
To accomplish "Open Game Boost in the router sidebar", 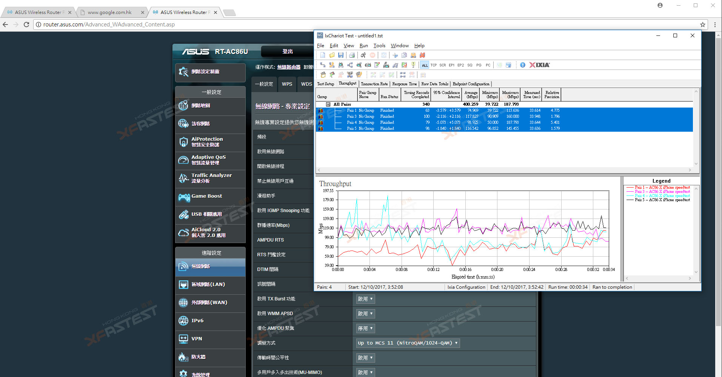I will click(x=210, y=196).
